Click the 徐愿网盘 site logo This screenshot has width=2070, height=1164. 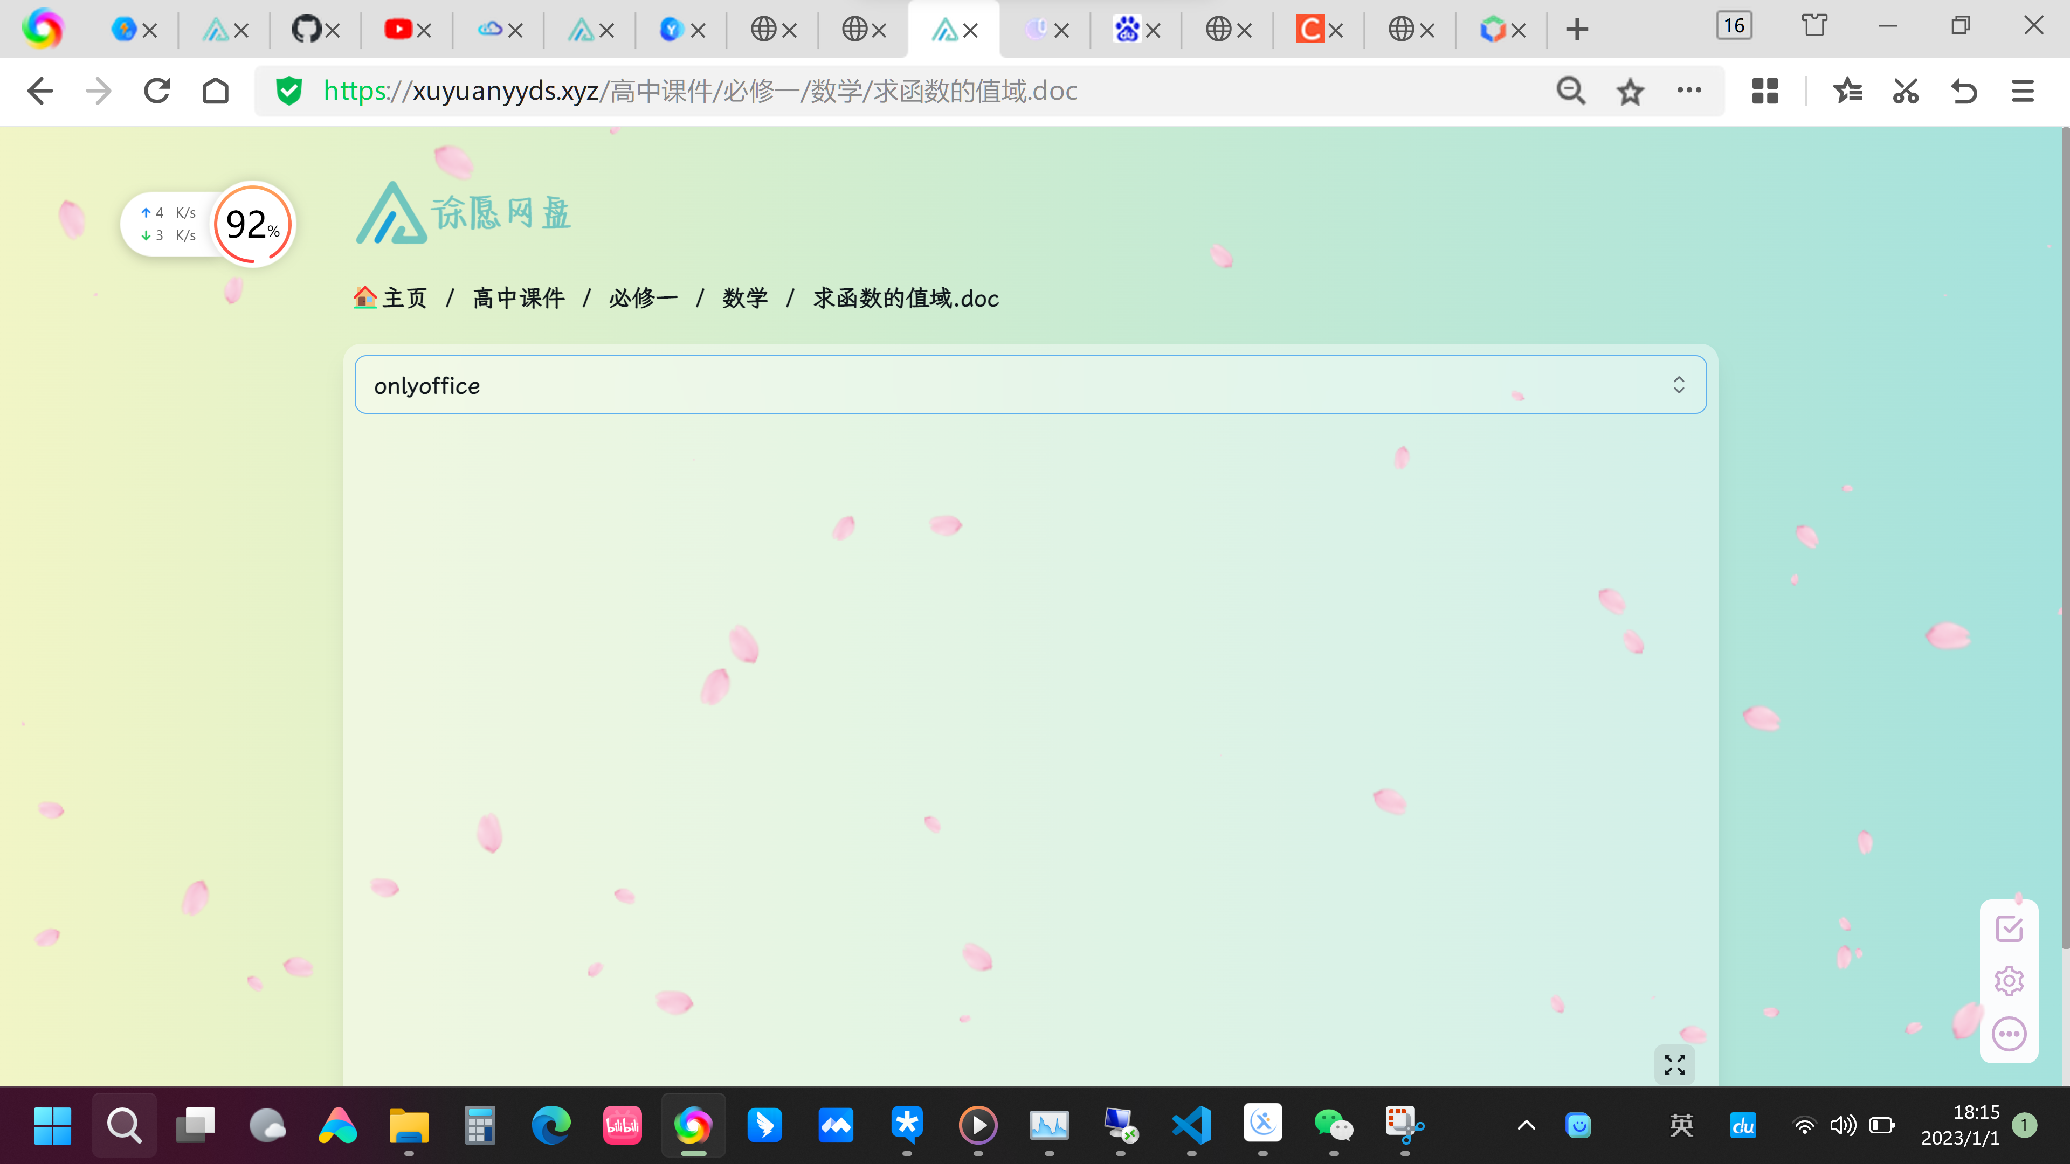[x=464, y=213]
